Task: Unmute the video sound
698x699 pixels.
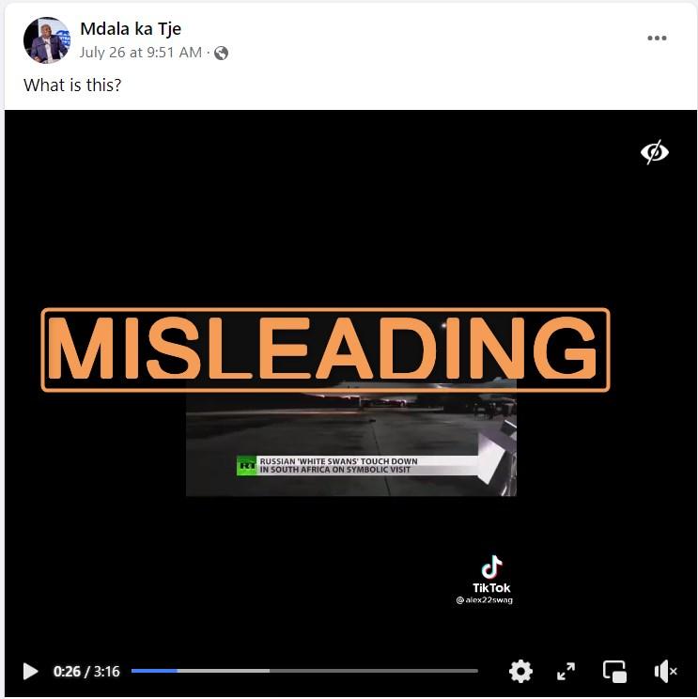Action: (x=665, y=671)
